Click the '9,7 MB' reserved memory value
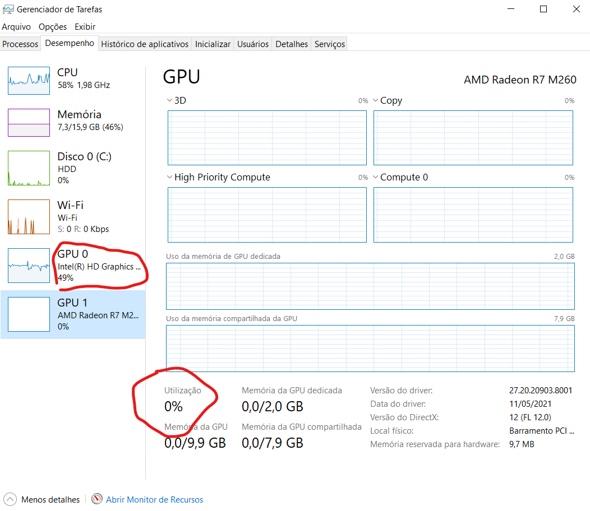This screenshot has height=511, width=590. pyautogui.click(x=522, y=444)
